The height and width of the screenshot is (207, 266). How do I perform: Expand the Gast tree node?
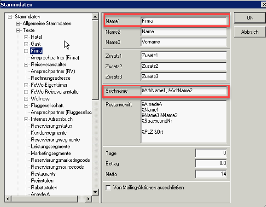point(26,44)
